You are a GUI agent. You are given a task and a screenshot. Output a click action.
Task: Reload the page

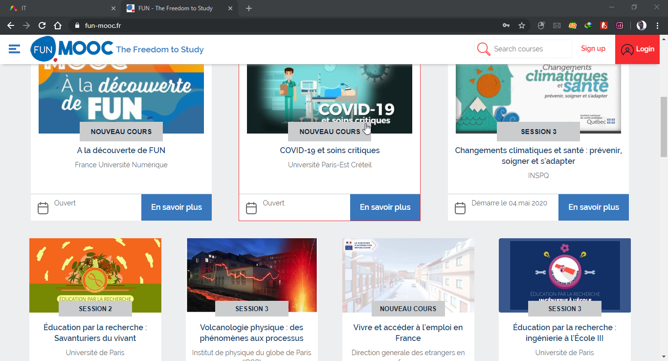42,25
